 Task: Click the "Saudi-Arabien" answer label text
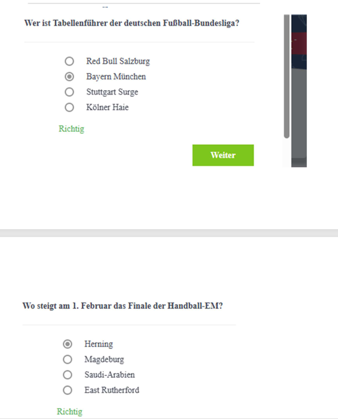(x=110, y=375)
